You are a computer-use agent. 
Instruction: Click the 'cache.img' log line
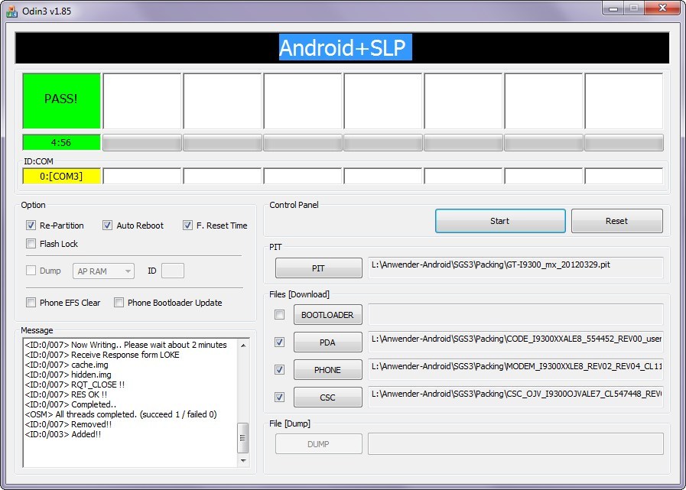click(x=67, y=365)
